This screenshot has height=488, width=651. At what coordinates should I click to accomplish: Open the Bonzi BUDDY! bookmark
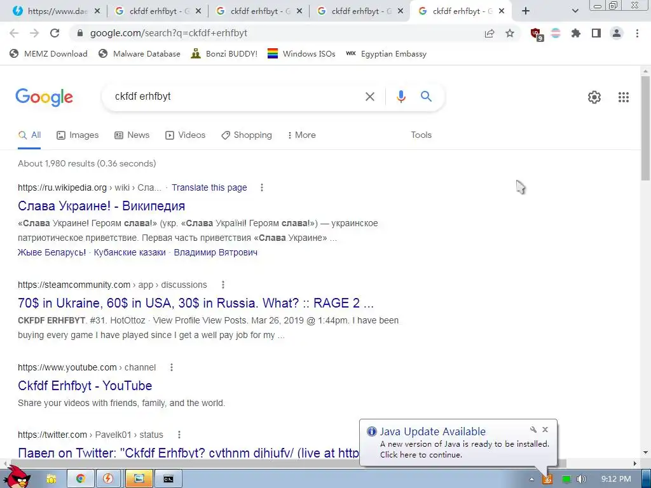[x=224, y=53]
